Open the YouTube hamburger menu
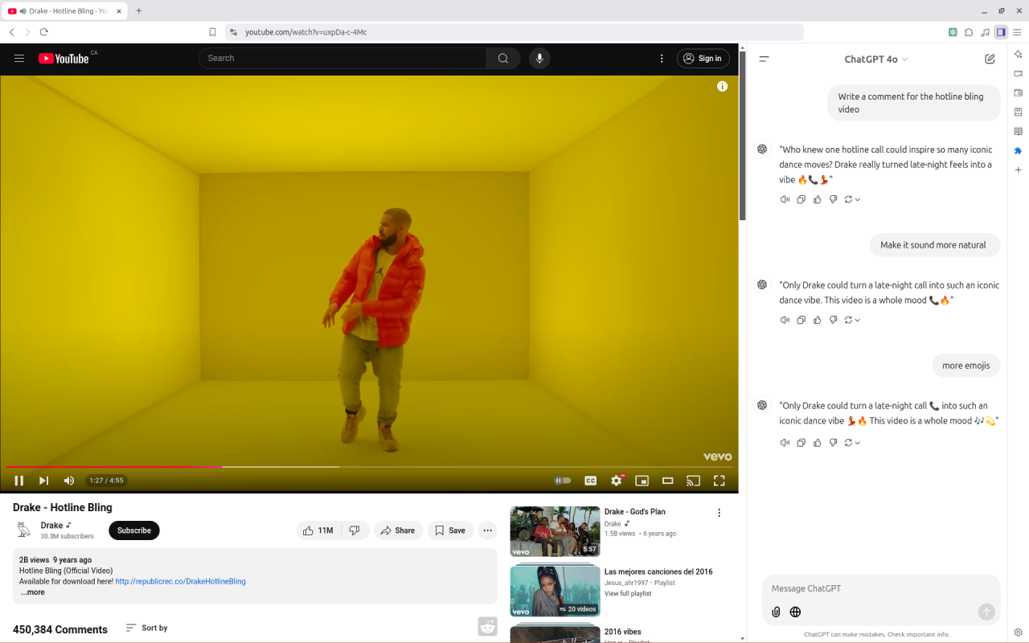The height and width of the screenshot is (643, 1029). point(18,58)
